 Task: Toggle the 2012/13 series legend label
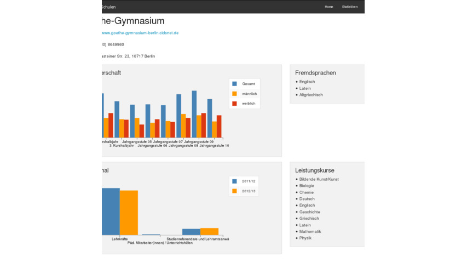(x=249, y=191)
